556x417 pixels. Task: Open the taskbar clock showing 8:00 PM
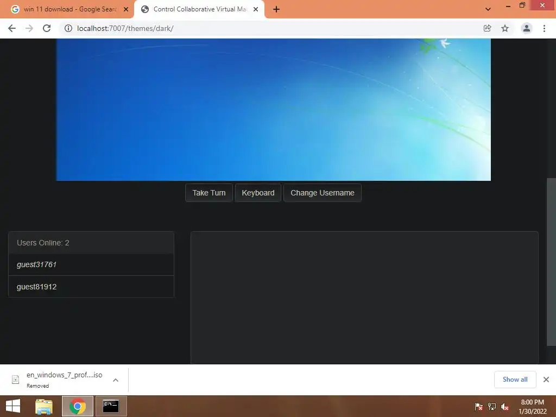(532, 407)
